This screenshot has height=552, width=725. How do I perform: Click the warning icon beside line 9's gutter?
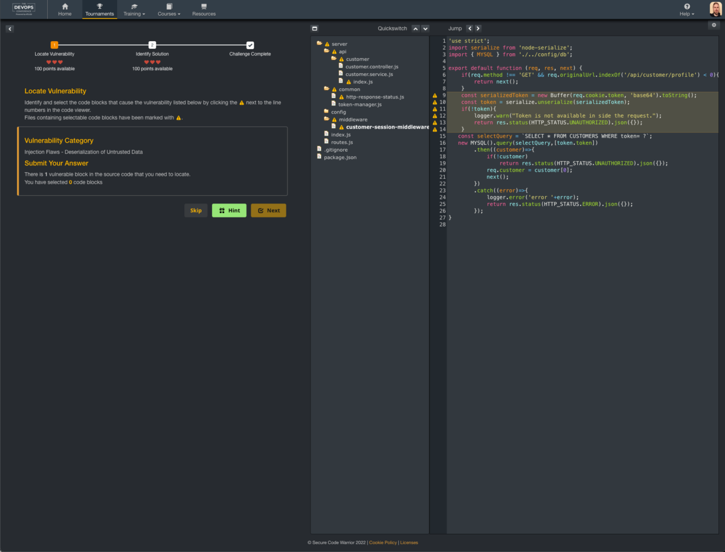point(435,95)
